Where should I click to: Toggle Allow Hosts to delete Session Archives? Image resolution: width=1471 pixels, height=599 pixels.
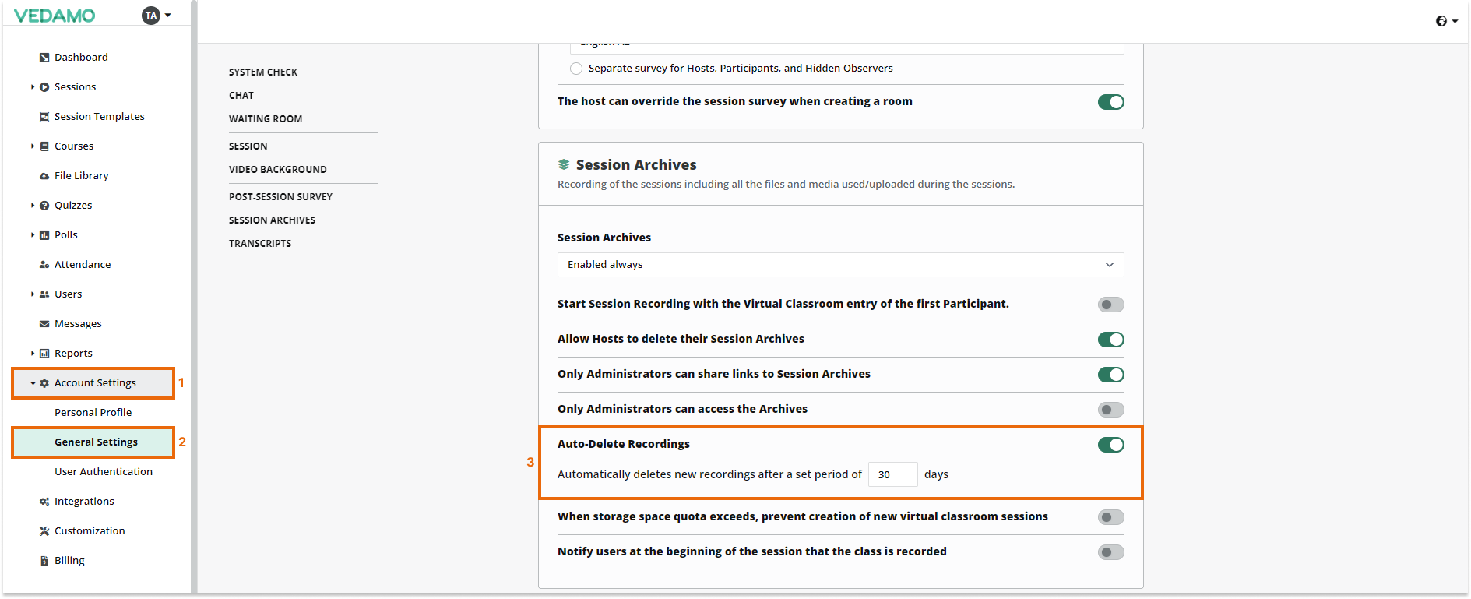[1110, 340]
